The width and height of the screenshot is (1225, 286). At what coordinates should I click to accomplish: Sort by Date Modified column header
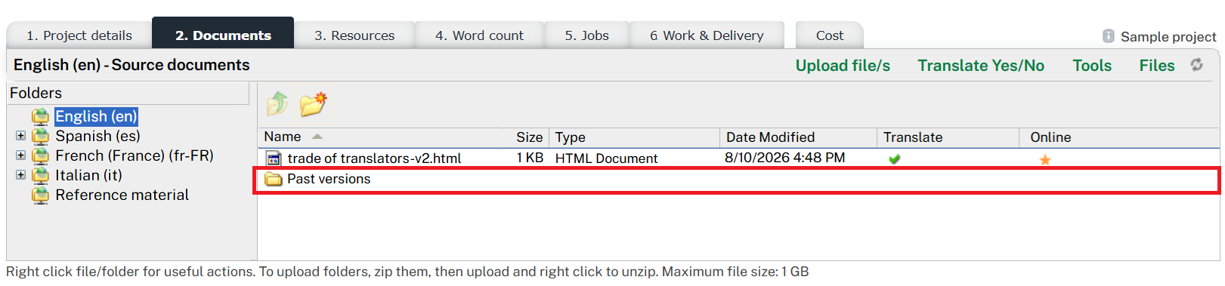798,137
